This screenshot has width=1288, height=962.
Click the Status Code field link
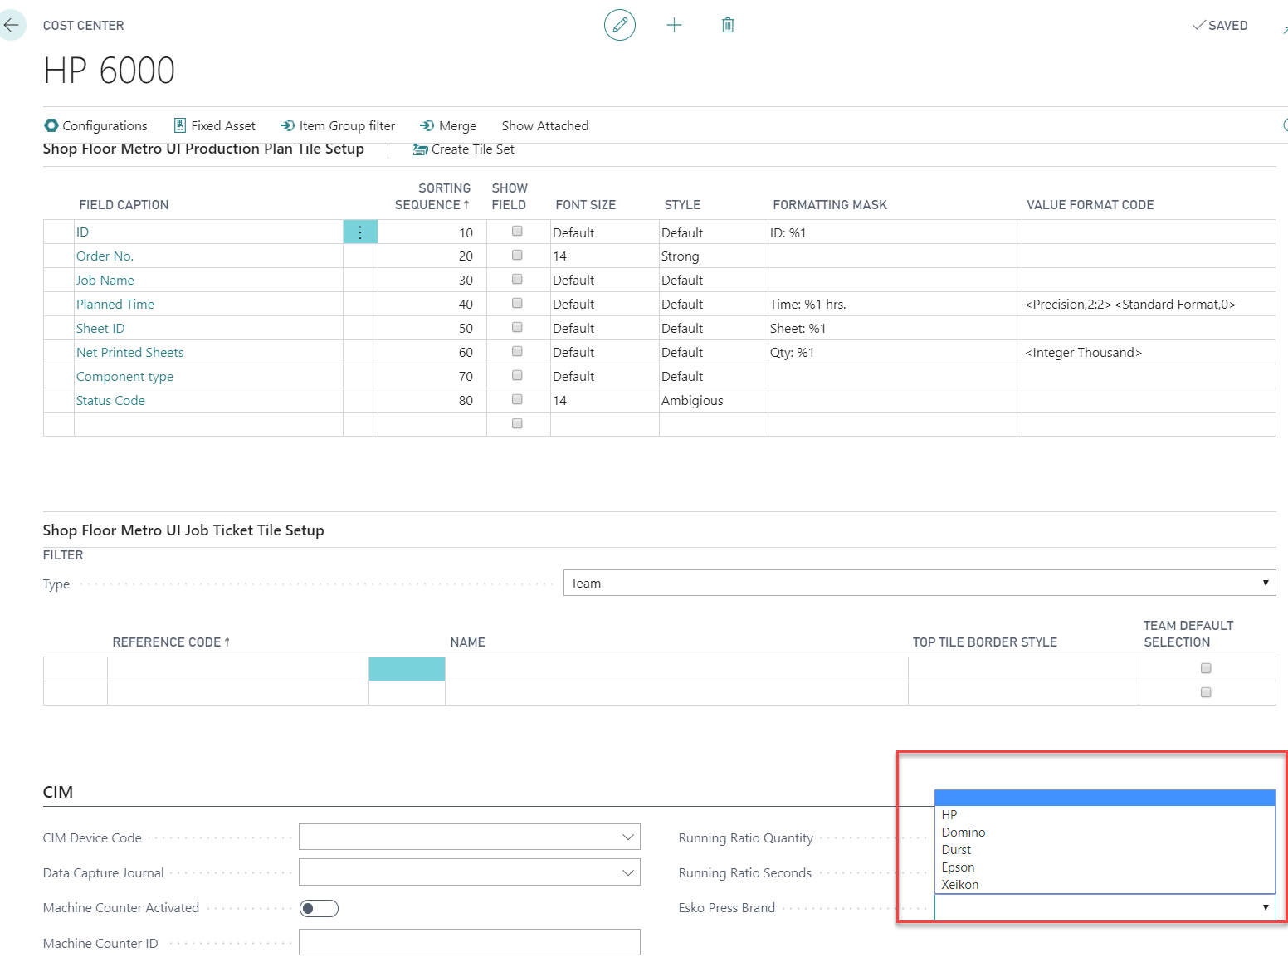110,401
